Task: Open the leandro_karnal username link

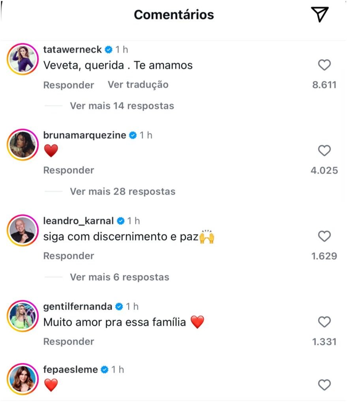Action: (78, 221)
